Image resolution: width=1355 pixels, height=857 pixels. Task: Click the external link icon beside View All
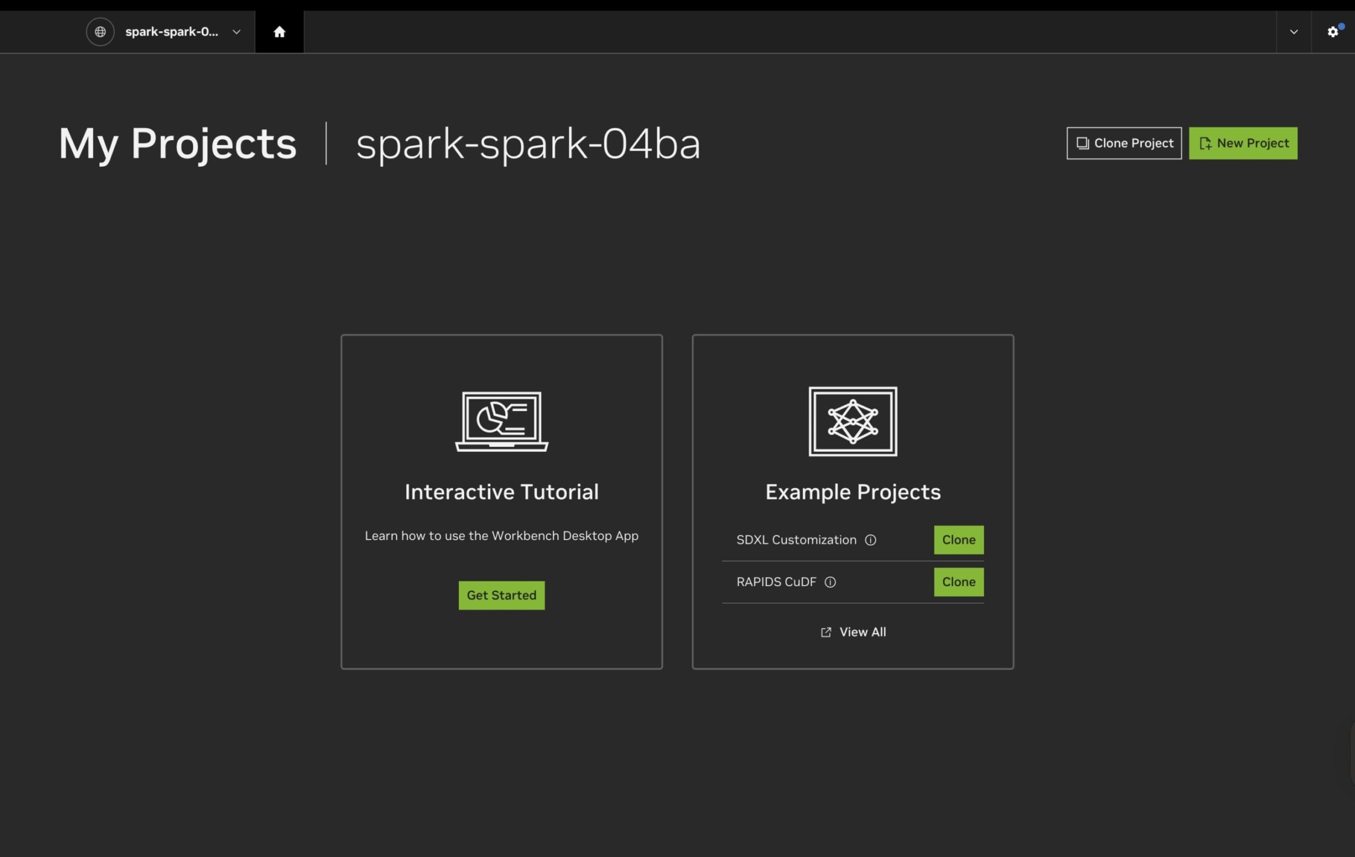pyautogui.click(x=826, y=631)
